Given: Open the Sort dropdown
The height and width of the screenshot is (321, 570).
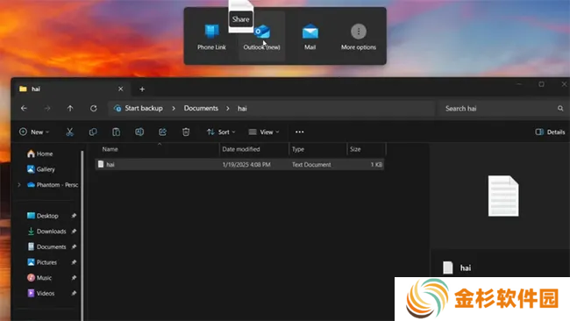Looking at the screenshot, I should (x=221, y=132).
